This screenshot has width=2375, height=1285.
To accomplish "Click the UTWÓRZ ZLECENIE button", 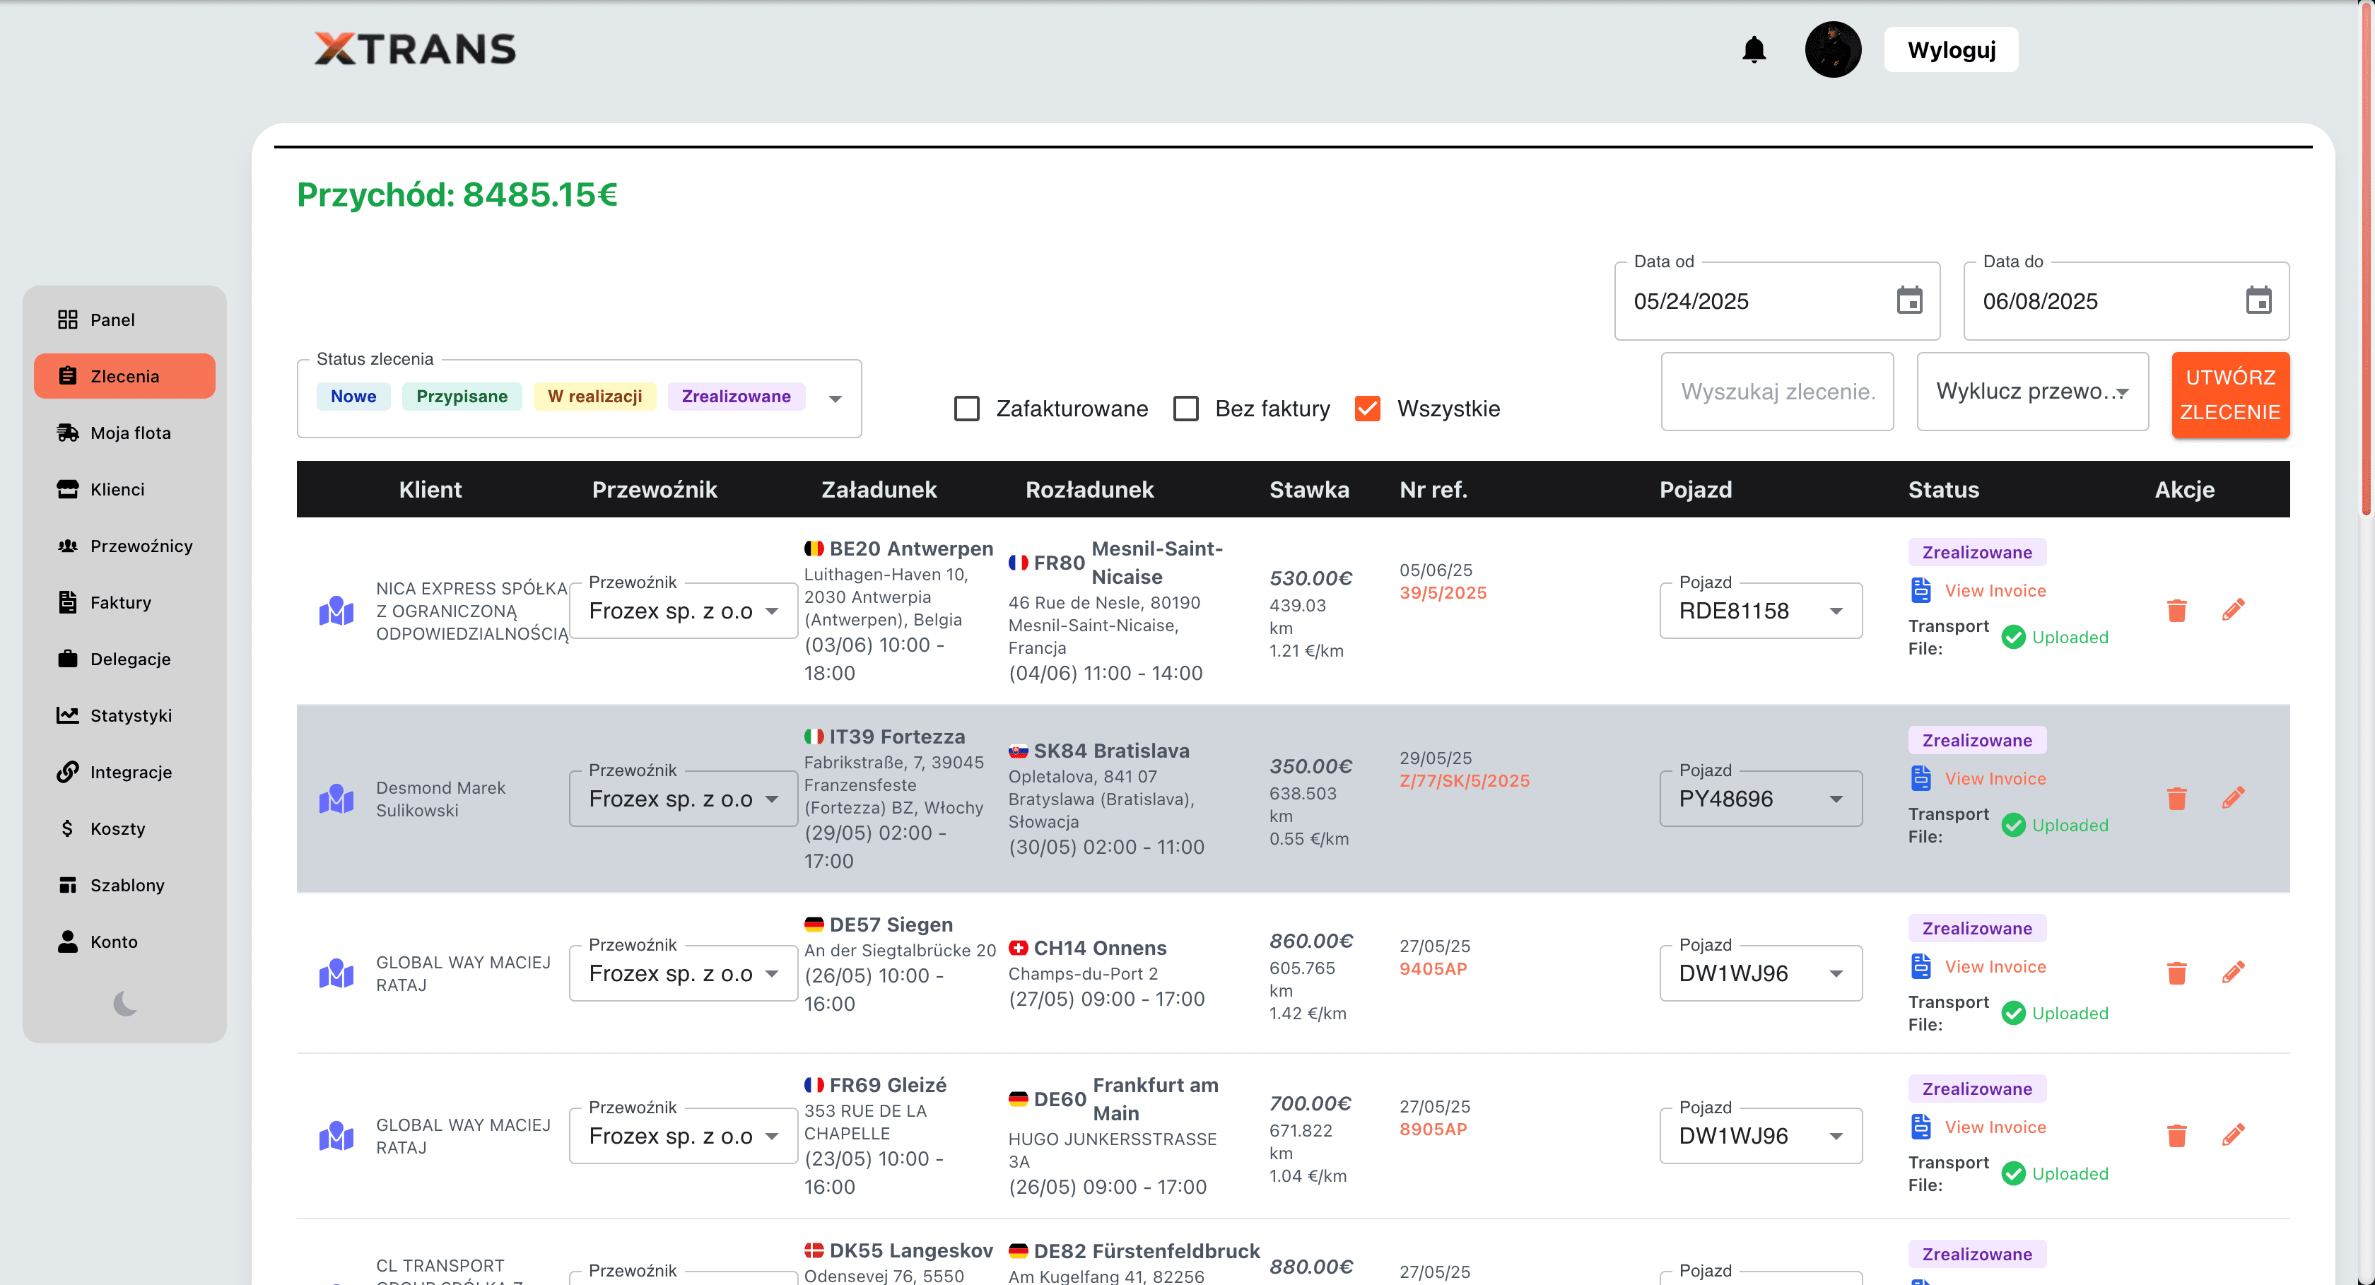I will pos(2229,394).
